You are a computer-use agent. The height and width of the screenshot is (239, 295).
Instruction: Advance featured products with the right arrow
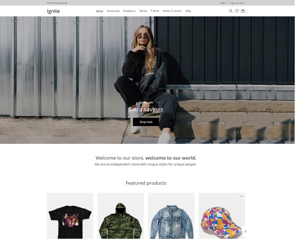[x=245, y=231]
